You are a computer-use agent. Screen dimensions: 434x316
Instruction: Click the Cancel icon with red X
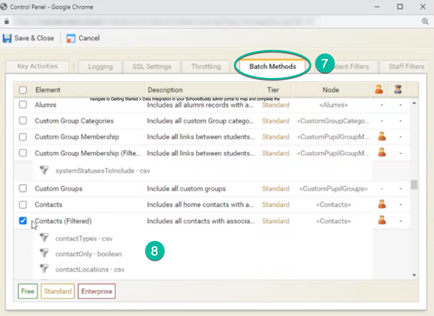[x=71, y=38]
